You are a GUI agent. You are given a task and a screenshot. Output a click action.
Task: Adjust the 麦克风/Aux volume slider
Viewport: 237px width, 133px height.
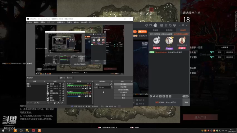point(76,88)
